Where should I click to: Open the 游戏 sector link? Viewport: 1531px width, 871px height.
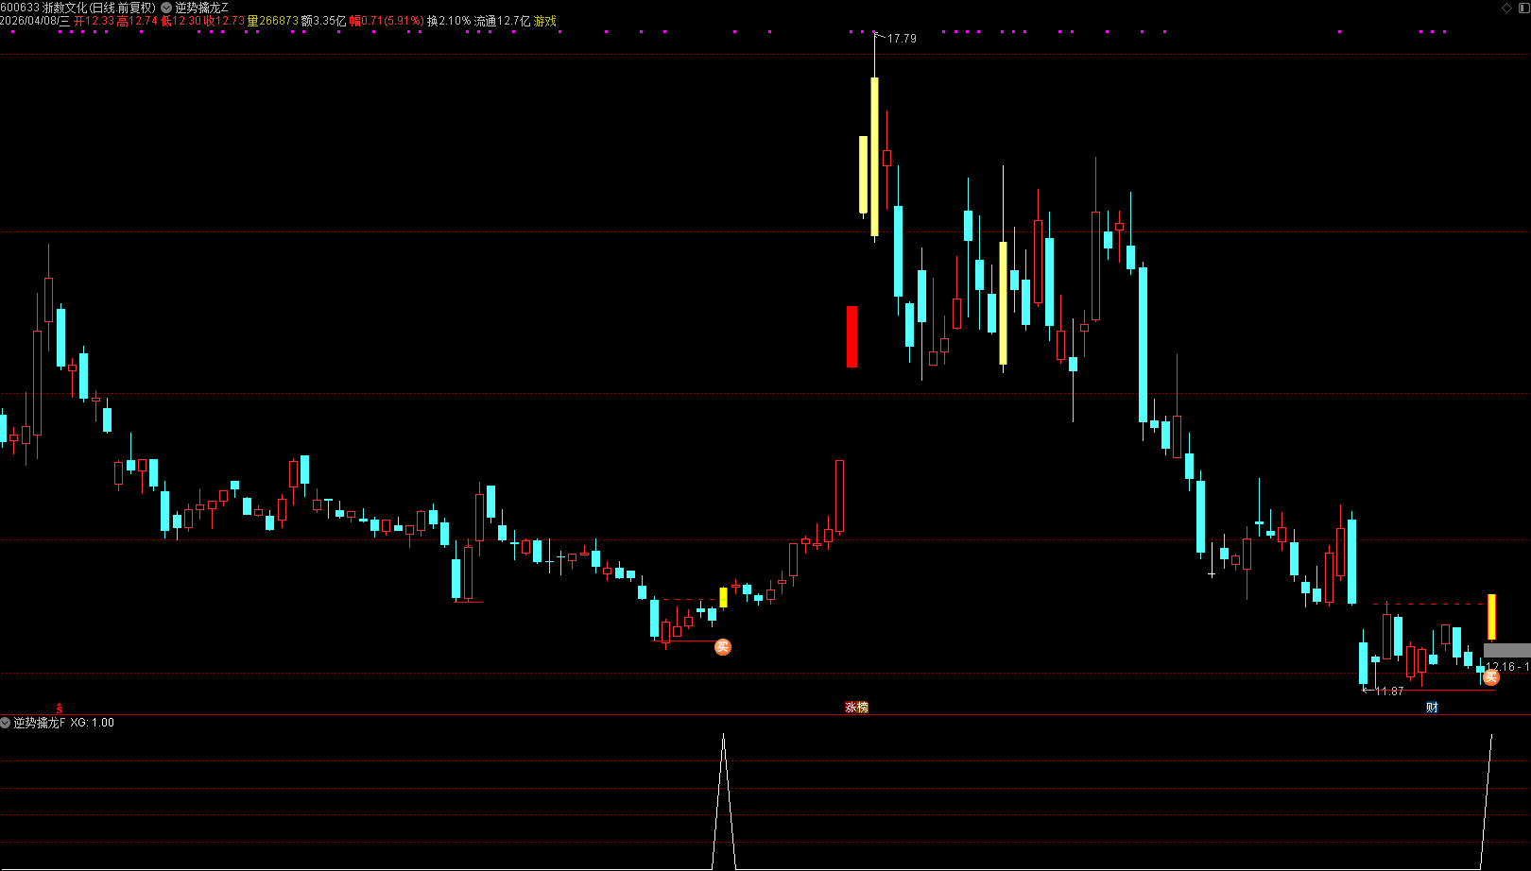pyautogui.click(x=545, y=21)
